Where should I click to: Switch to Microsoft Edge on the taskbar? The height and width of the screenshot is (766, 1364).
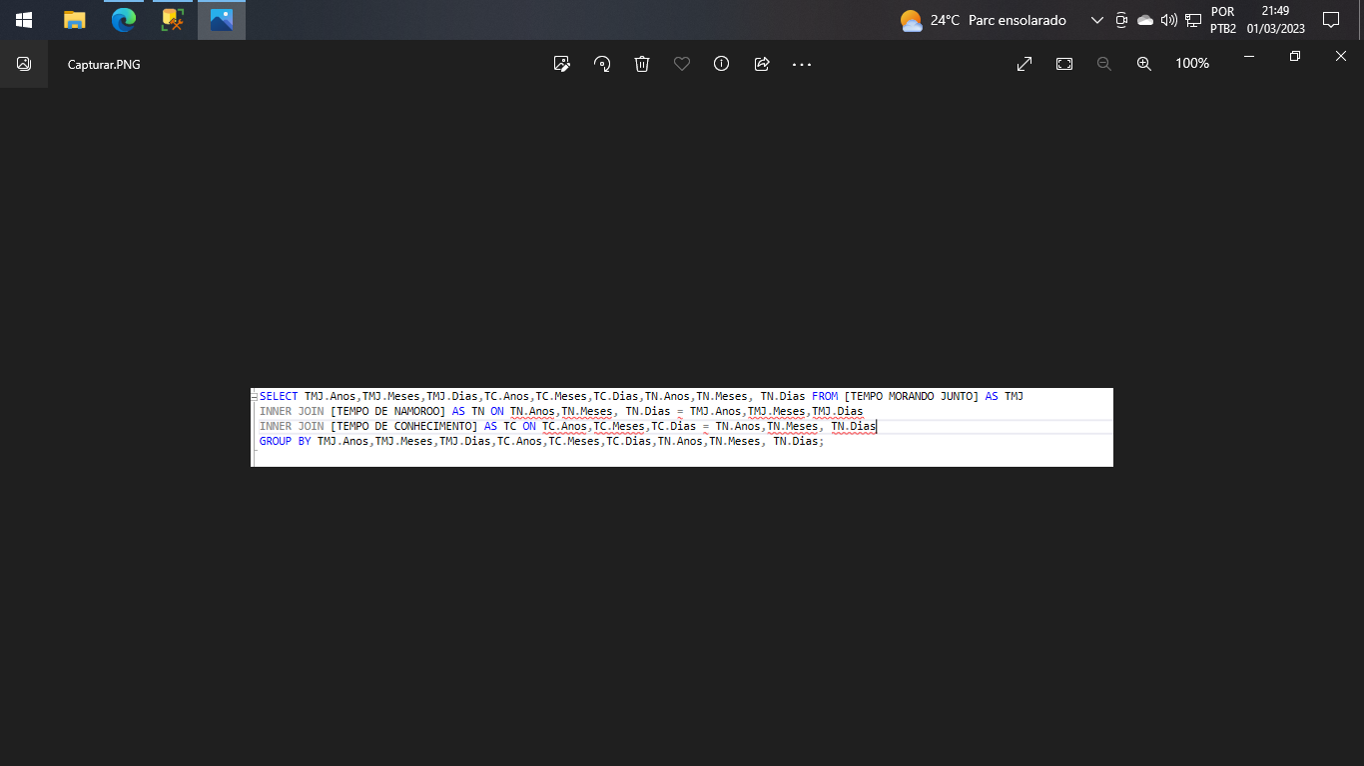click(124, 20)
